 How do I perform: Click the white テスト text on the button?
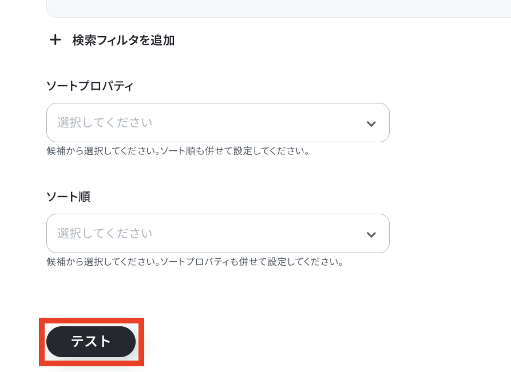[91, 342]
